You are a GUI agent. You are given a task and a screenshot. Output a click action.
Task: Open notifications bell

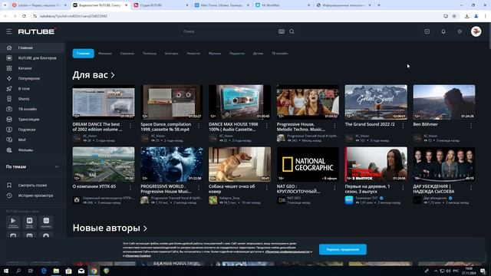[443, 31]
